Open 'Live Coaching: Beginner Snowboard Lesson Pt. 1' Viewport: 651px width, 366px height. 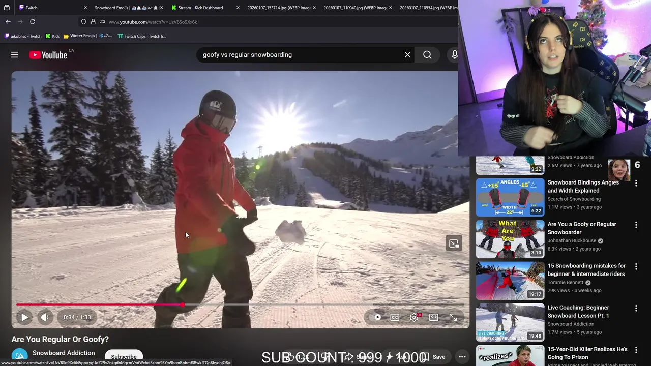point(578,312)
